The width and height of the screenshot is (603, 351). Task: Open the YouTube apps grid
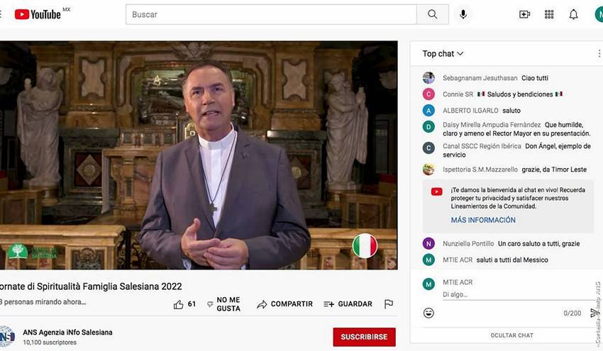coord(549,15)
